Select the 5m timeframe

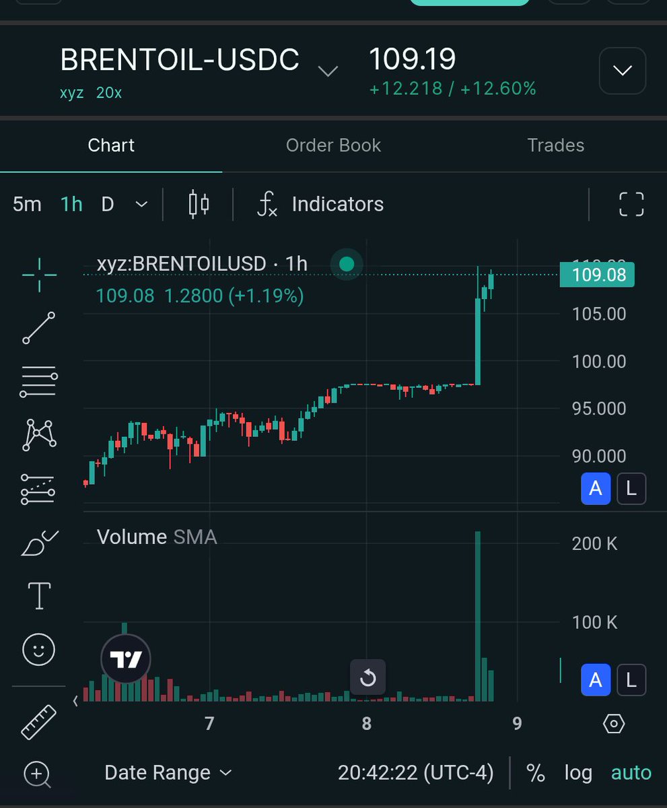point(27,204)
